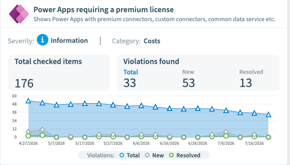
Task: Click the last Total triangle marker on chart
Action: coord(268,115)
